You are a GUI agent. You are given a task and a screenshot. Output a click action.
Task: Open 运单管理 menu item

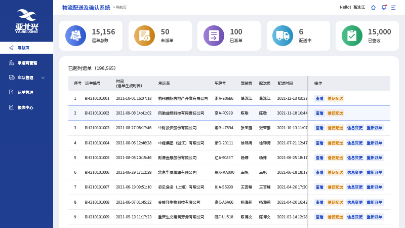pos(27,92)
